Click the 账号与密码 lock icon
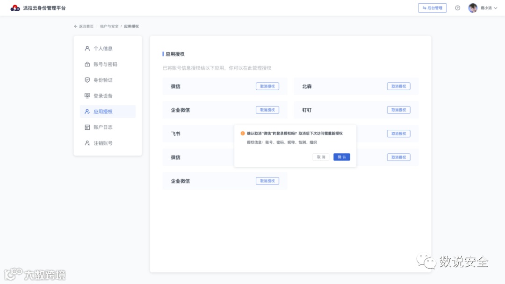This screenshot has height=284, width=505. (x=87, y=64)
